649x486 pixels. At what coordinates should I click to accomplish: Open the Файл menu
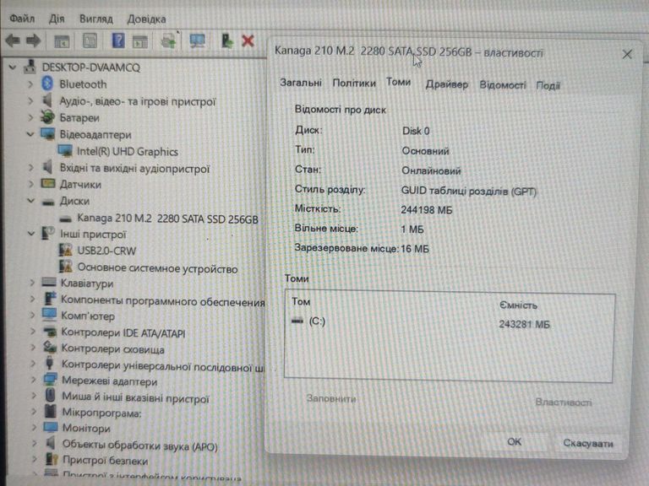(22, 19)
